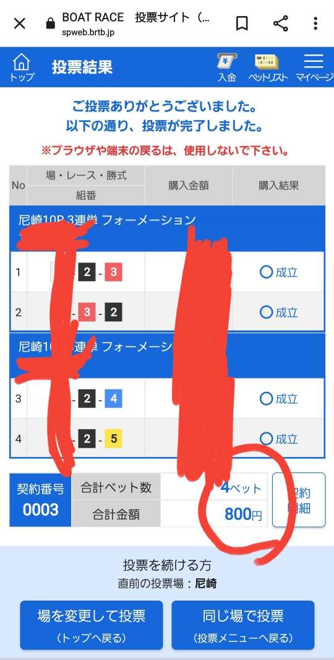Open the three-dot browser menu
Viewport: 334px width, 660px height.
pyautogui.click(x=315, y=24)
